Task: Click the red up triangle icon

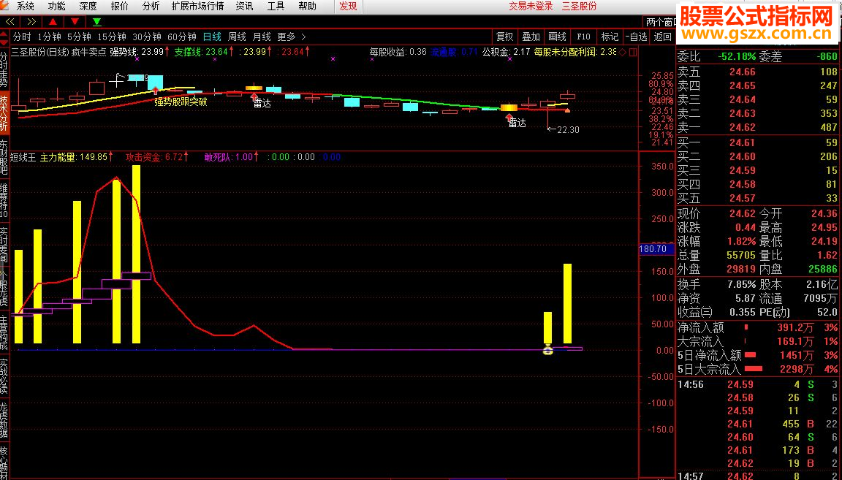Action: (53, 22)
